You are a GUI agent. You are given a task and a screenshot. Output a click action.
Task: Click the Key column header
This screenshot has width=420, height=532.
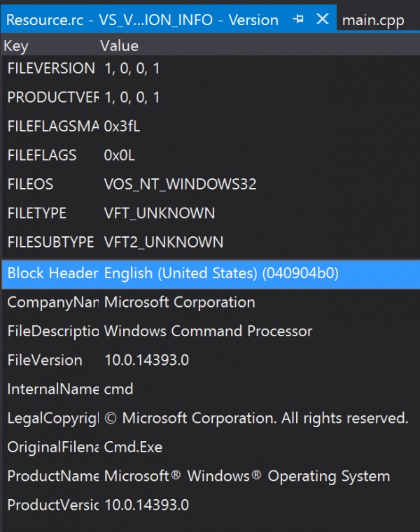(x=16, y=46)
